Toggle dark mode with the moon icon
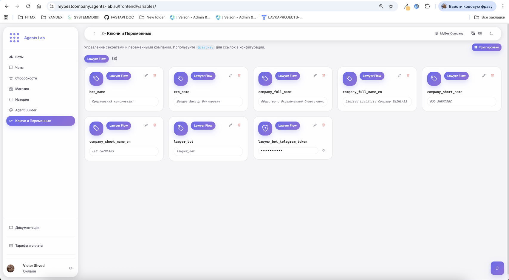 point(491,34)
